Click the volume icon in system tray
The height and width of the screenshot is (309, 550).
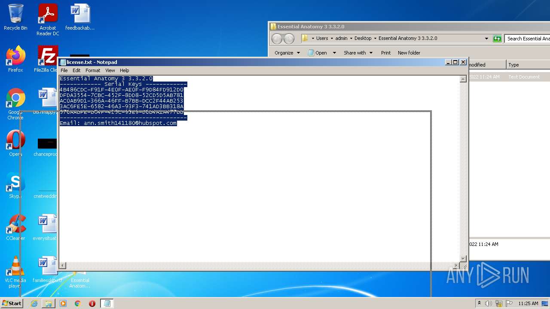point(489,303)
